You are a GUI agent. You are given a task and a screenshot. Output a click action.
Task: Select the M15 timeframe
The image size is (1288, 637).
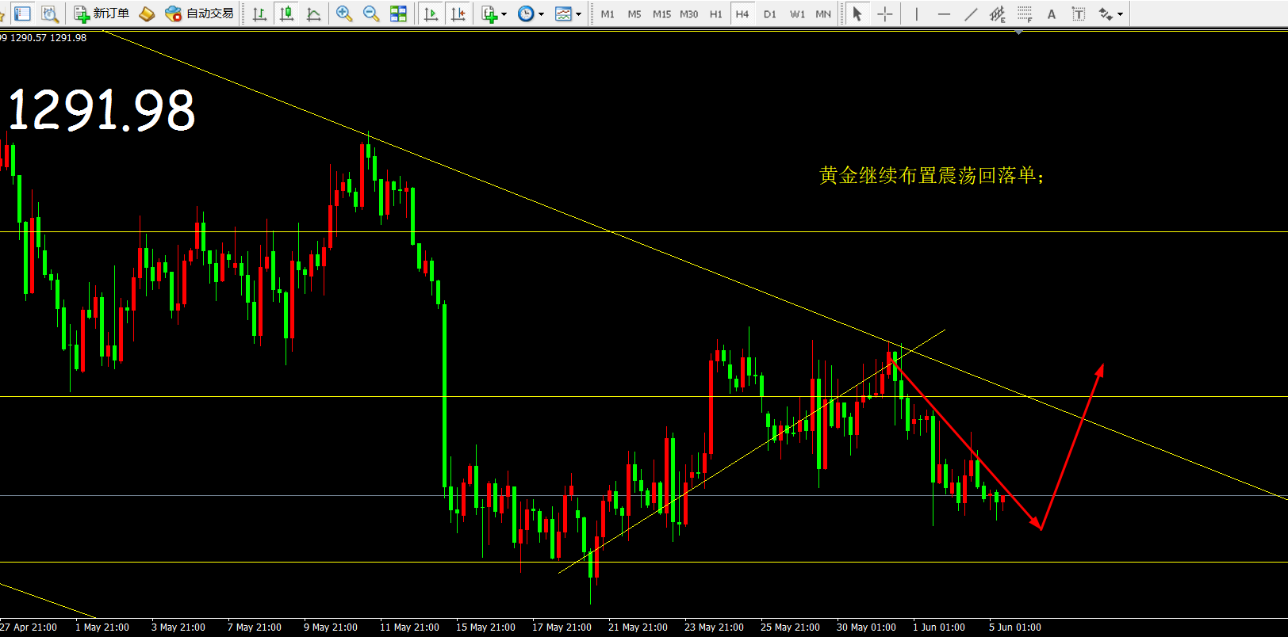(661, 14)
